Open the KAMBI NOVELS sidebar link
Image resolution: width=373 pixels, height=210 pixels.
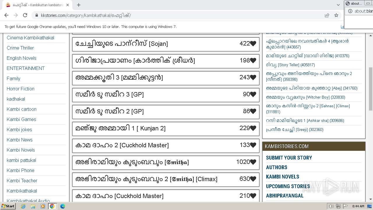pyautogui.click(x=282, y=177)
